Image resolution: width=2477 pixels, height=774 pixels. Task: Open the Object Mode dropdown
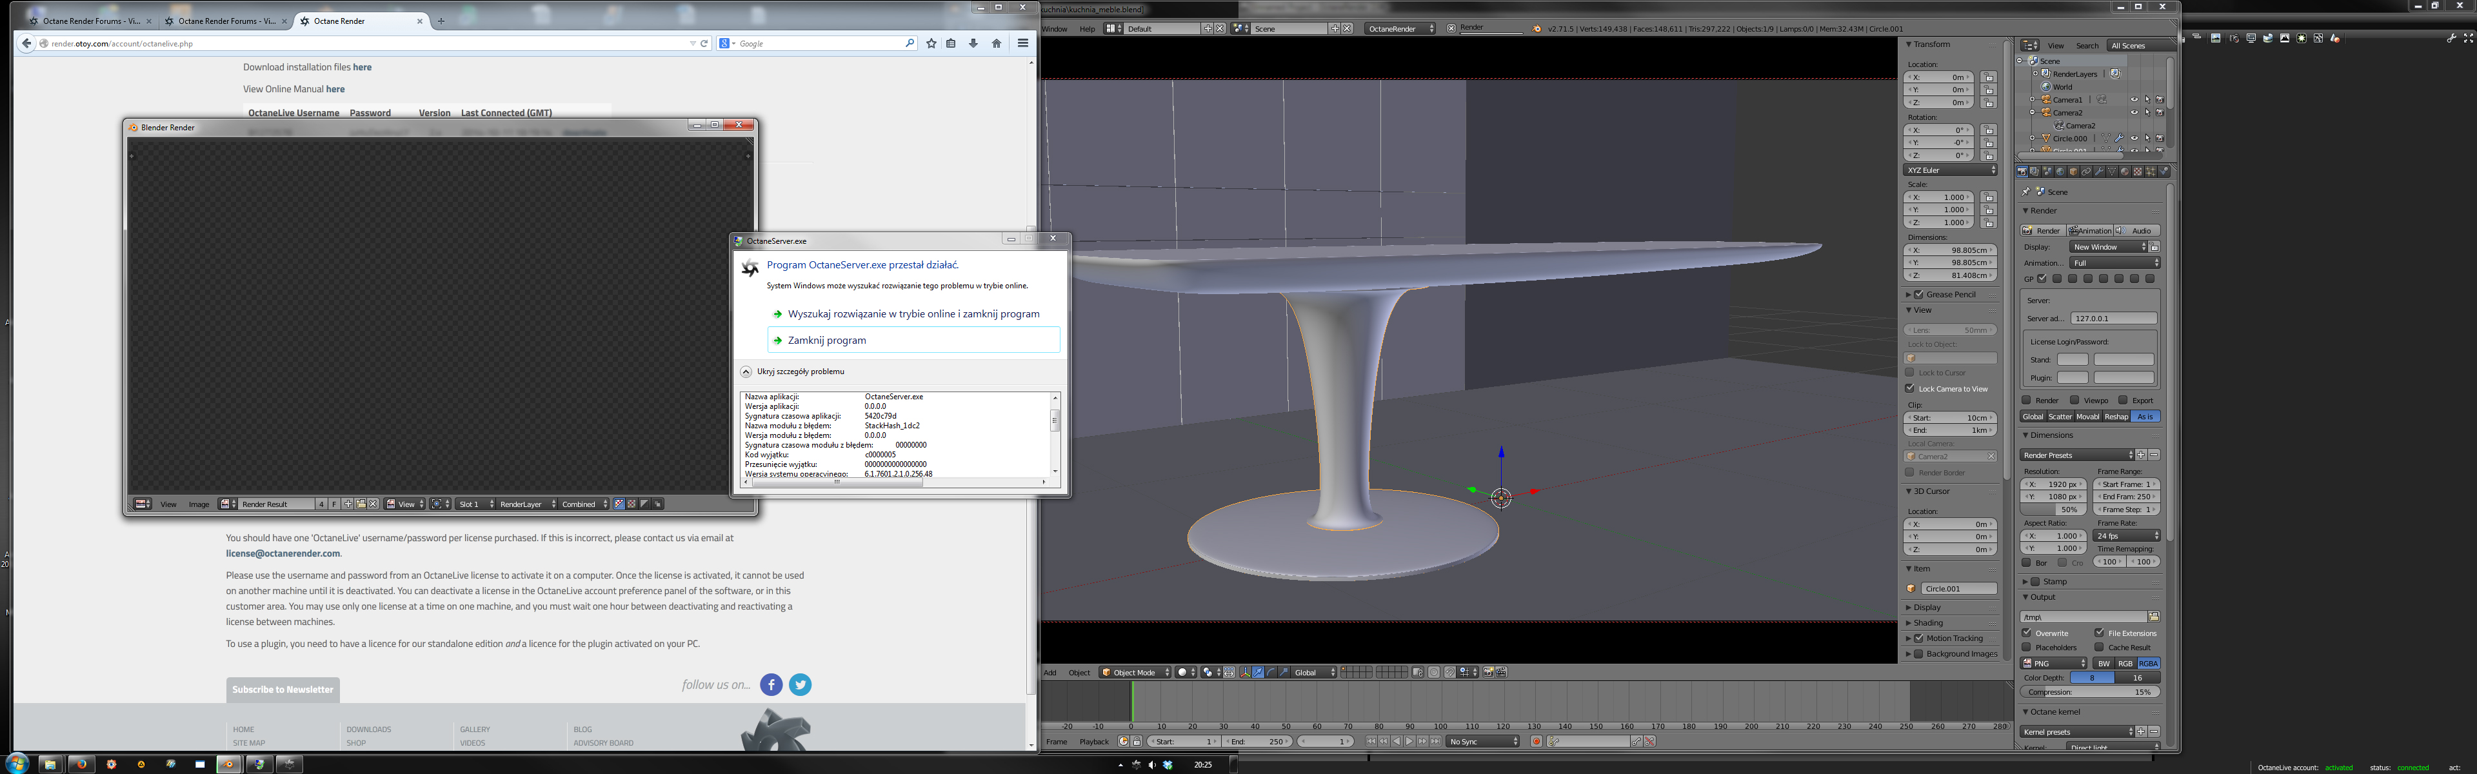(1135, 672)
